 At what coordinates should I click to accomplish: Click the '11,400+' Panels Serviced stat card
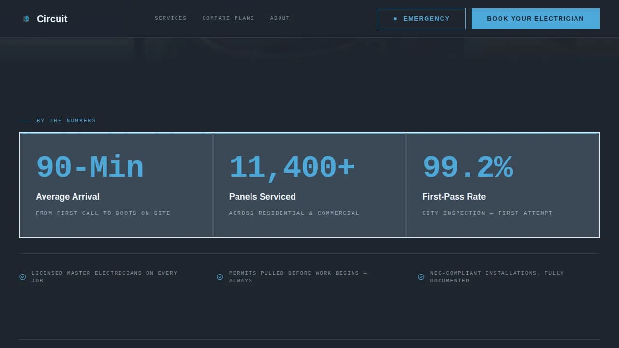click(309, 185)
